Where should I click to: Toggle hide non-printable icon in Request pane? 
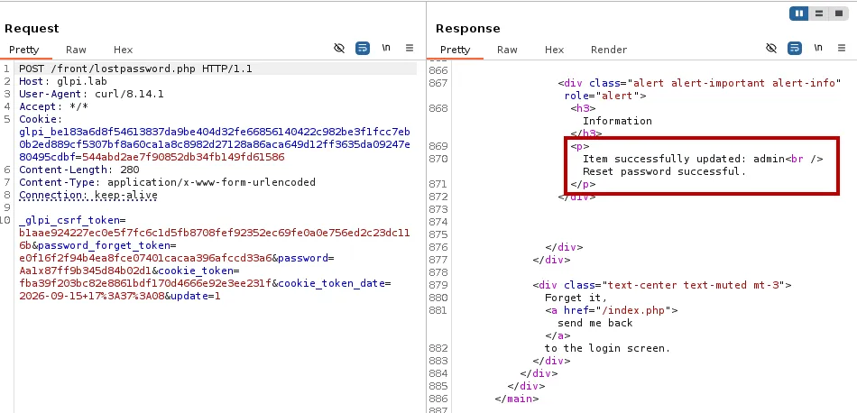[x=339, y=48]
